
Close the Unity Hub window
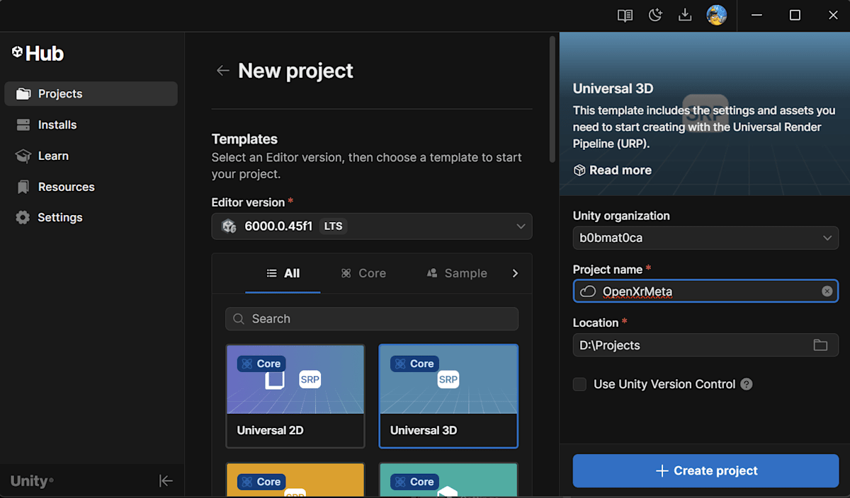coord(833,16)
